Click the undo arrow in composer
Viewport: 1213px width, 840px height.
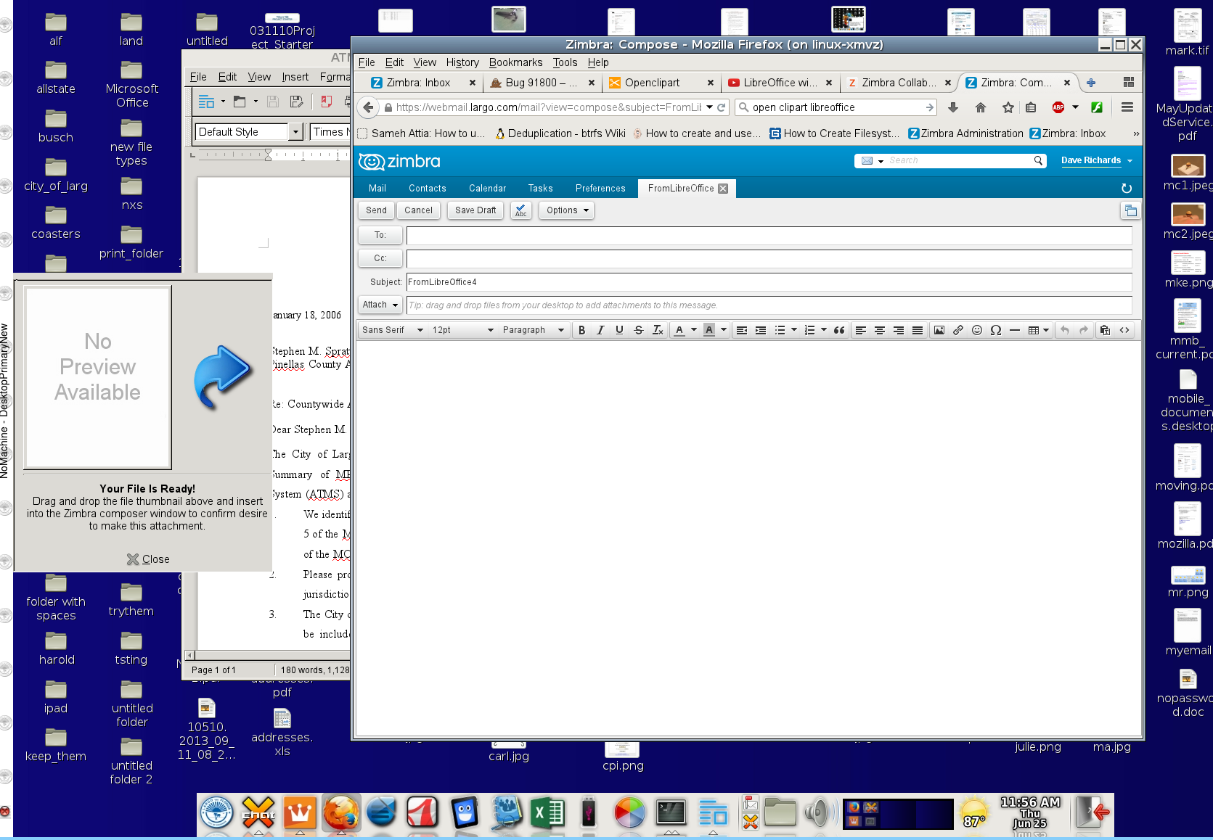1065,330
